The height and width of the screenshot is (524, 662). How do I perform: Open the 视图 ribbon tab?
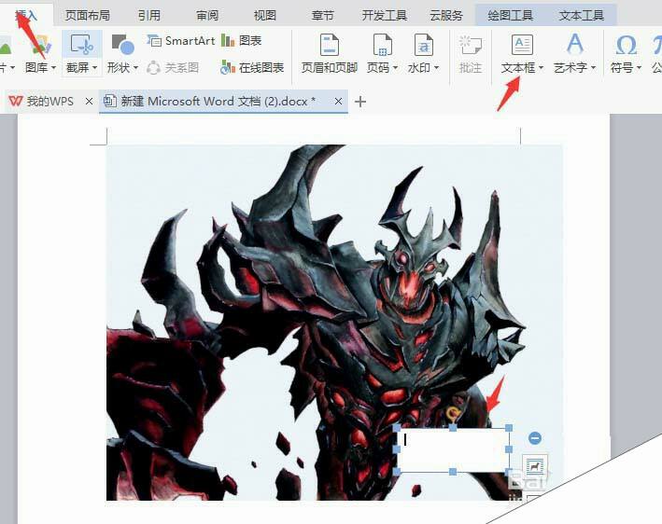click(265, 16)
